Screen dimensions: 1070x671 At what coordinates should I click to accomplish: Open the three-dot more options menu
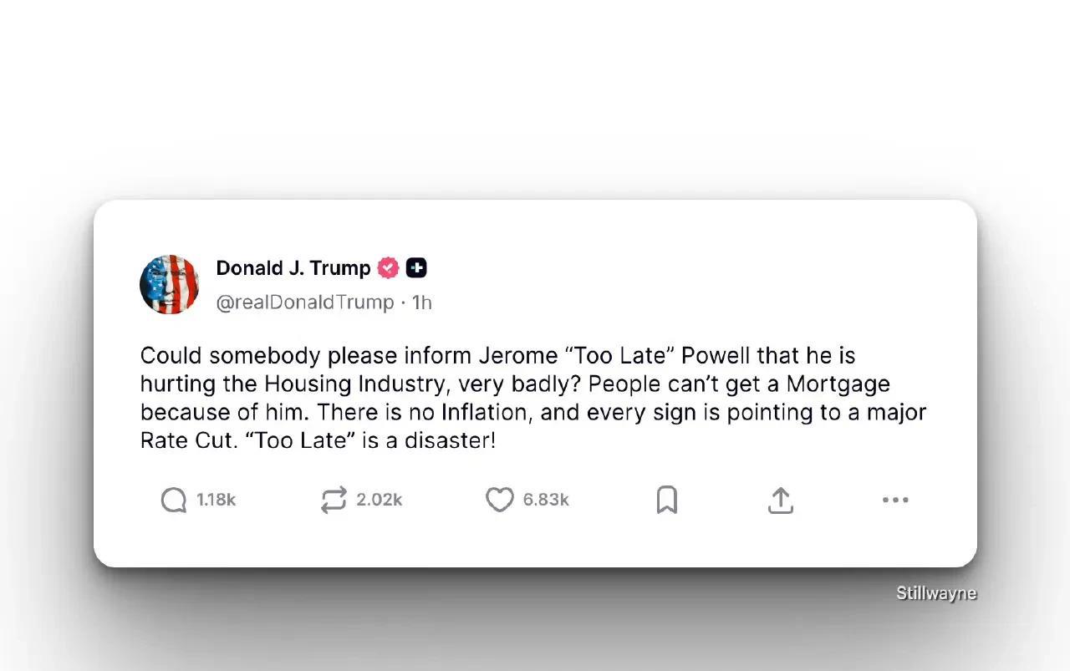click(895, 500)
